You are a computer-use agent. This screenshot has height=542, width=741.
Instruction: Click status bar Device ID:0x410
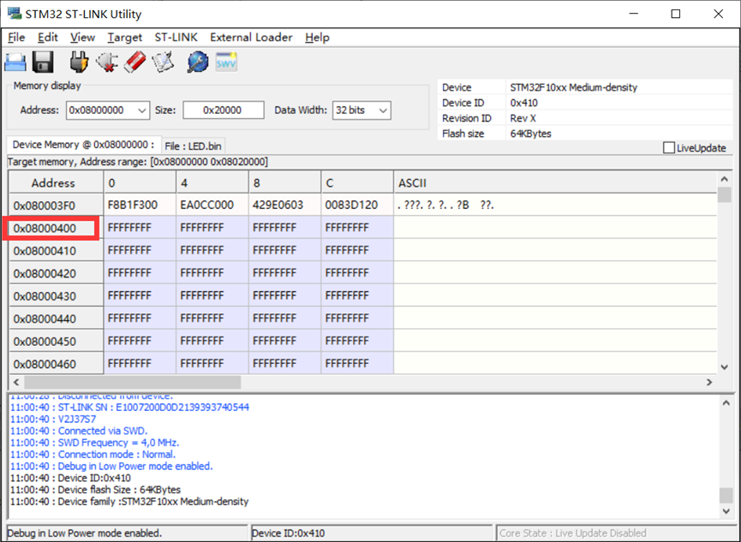click(x=372, y=533)
